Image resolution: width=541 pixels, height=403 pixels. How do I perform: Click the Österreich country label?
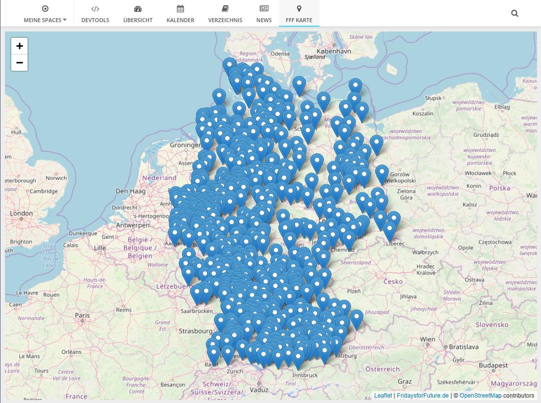382,369
